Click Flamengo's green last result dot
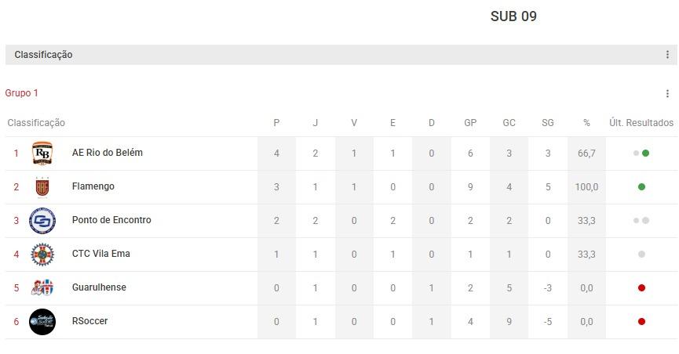The height and width of the screenshot is (354, 679). (641, 186)
